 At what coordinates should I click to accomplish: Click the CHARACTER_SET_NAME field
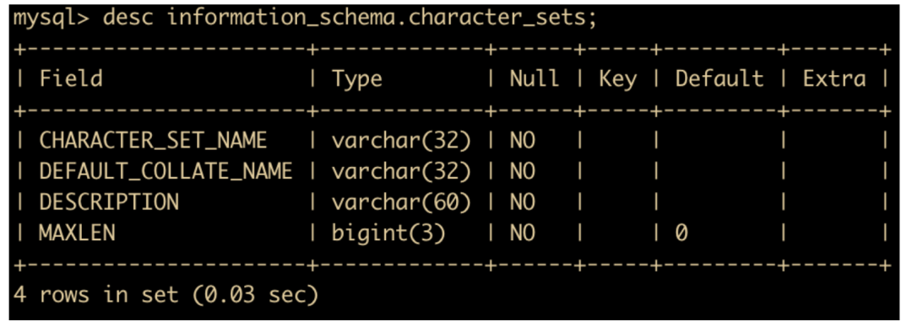tap(153, 141)
